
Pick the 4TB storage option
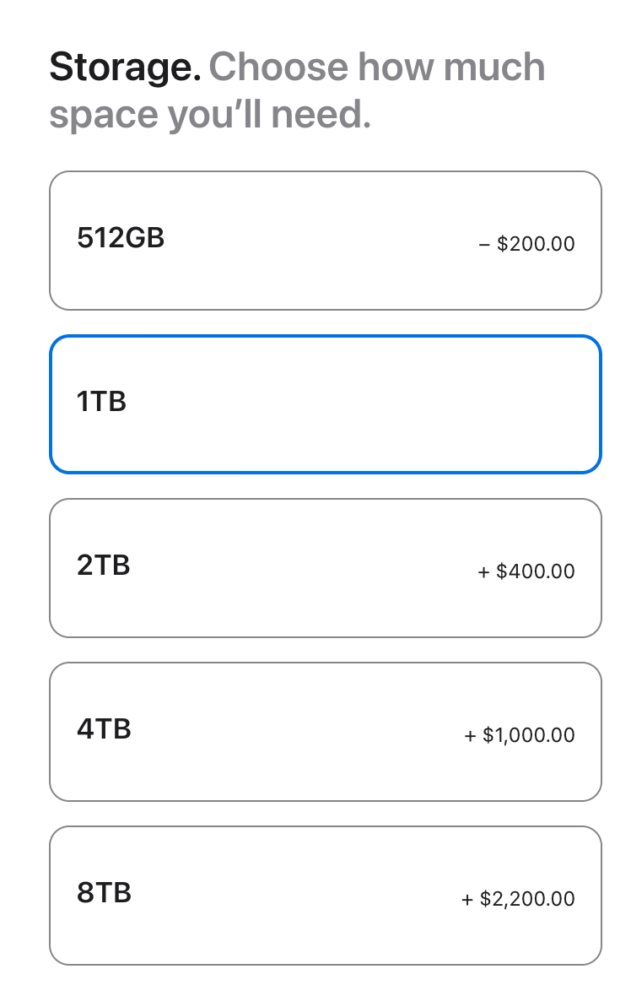click(325, 732)
